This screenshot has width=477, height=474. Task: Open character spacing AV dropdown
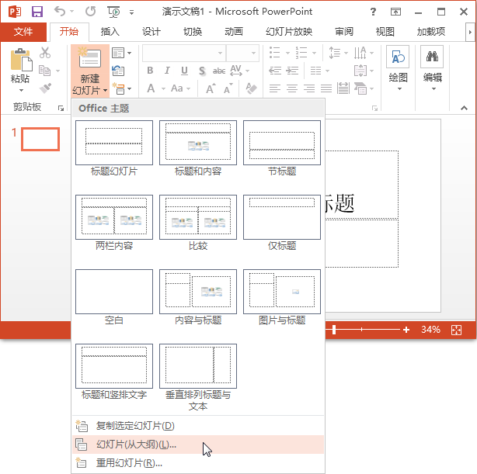(240, 71)
